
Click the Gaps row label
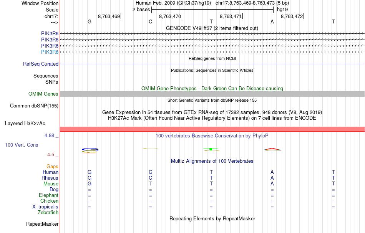point(52,166)
